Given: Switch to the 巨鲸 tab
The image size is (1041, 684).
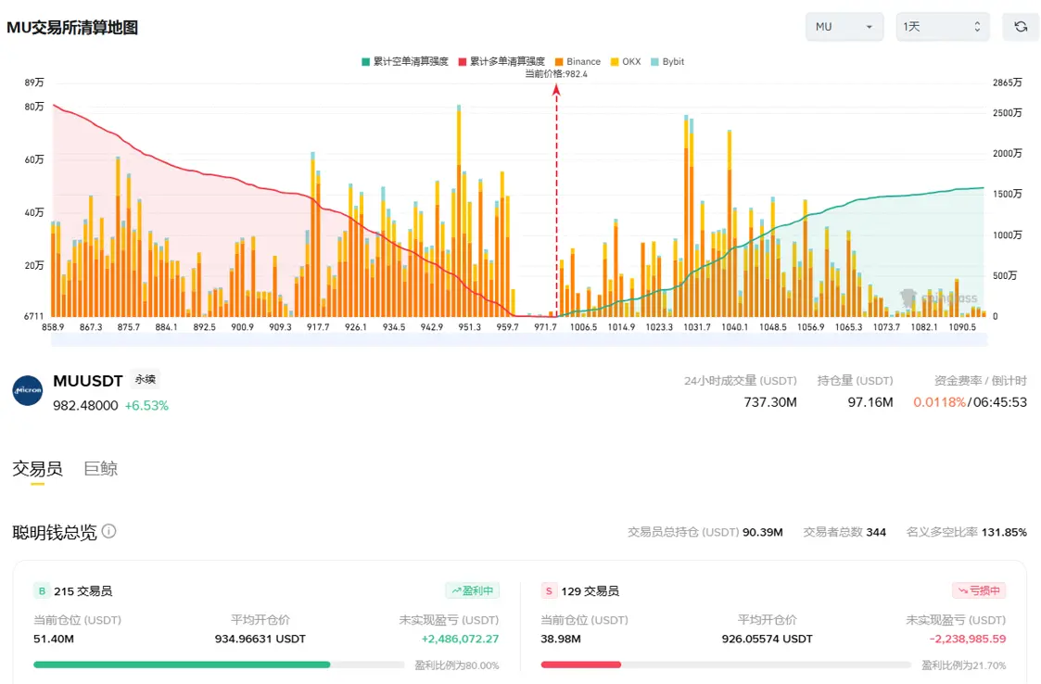Looking at the screenshot, I should [x=101, y=469].
